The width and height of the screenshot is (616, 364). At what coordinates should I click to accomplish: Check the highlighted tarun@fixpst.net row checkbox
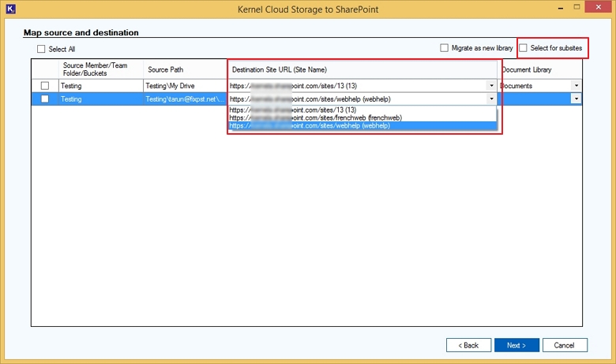click(x=45, y=98)
